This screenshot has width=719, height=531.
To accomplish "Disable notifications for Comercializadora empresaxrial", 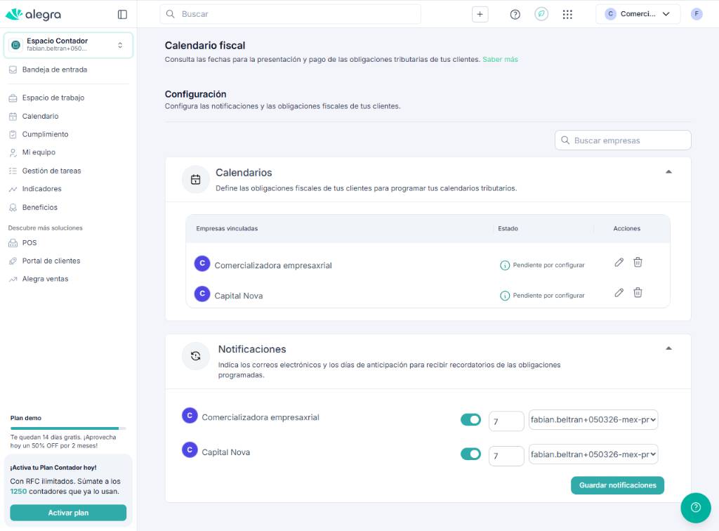I will (470, 420).
